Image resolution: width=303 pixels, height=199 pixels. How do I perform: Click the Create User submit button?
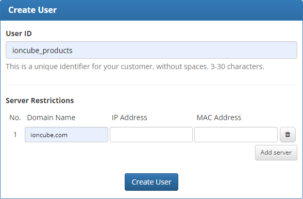point(151,182)
